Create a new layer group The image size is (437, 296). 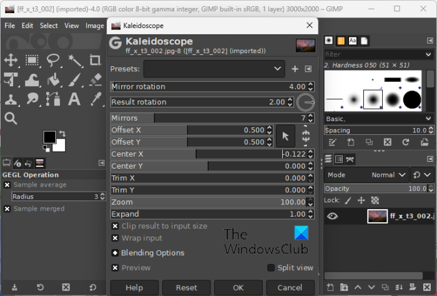pyautogui.click(x=344, y=287)
